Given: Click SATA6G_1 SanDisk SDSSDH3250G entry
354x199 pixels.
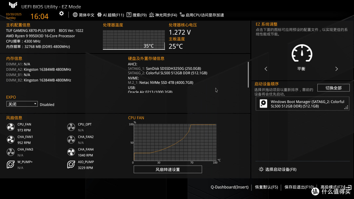Looking at the screenshot, I should point(164,68).
